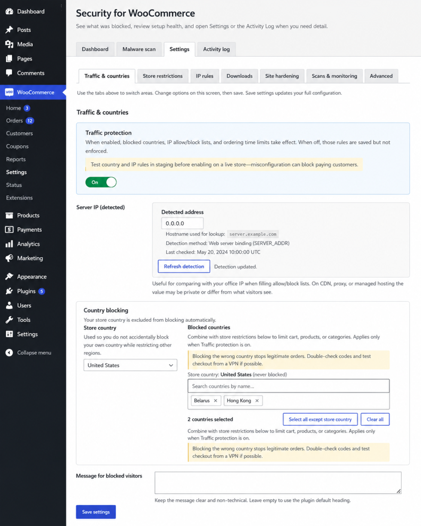The height and width of the screenshot is (526, 421).
Task: Click the Comments speech bubble icon
Action: 9,73
